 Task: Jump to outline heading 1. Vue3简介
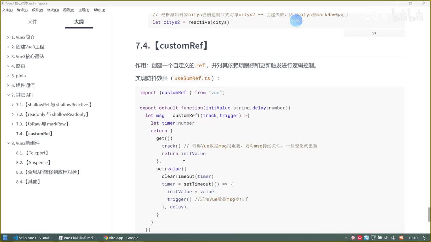23,37
